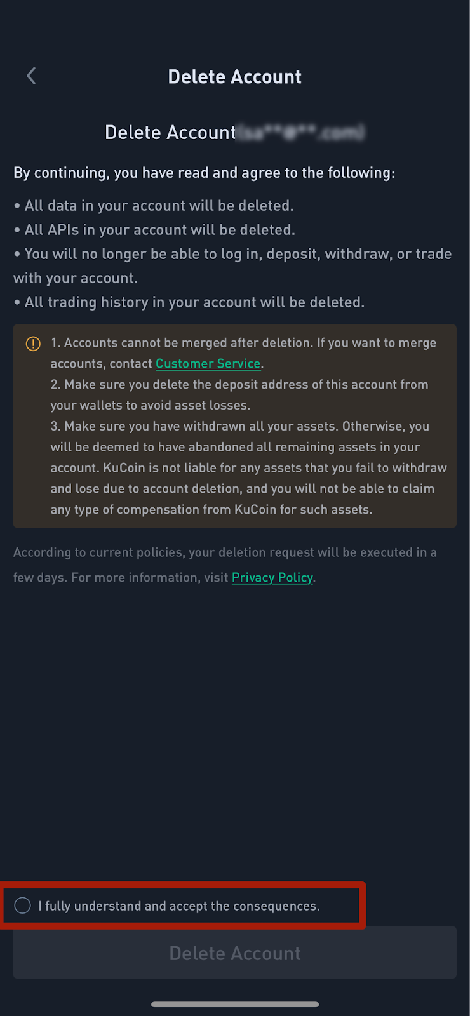Screen dimensions: 470x1016
Task: Tap 'All data in your account' bullet
Action: [x=154, y=206]
